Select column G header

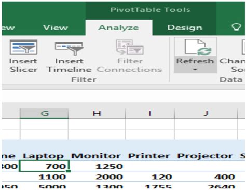click(x=44, y=114)
